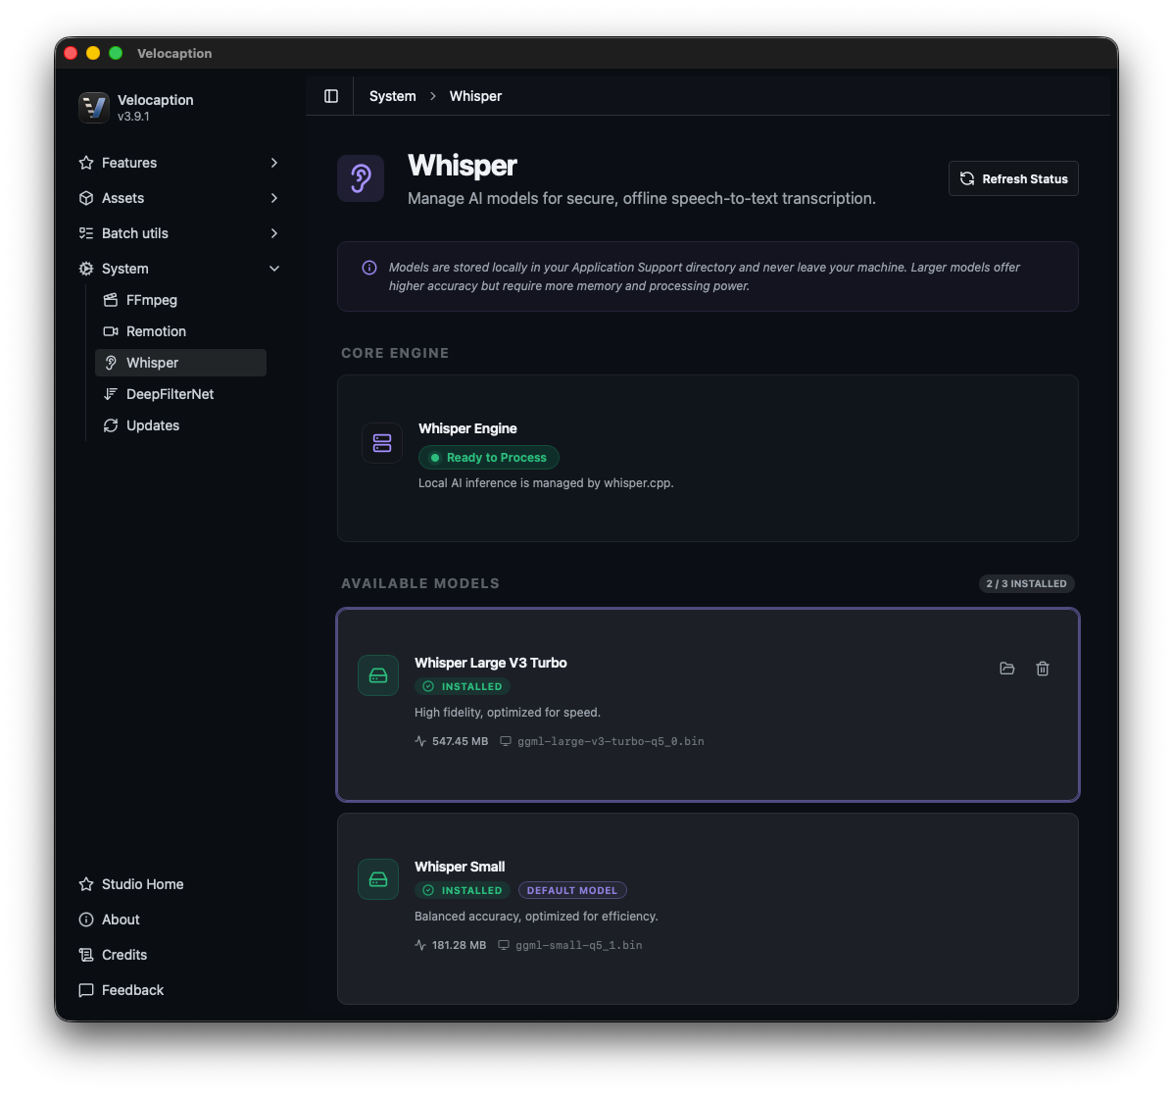Click the System gear icon

[x=86, y=268]
